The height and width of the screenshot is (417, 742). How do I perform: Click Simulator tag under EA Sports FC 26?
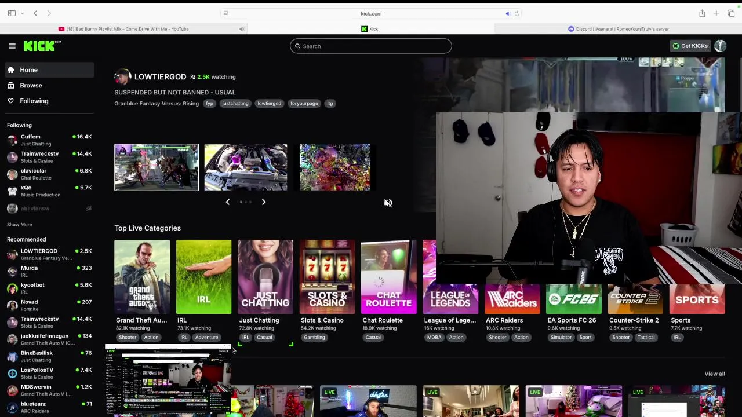561,338
